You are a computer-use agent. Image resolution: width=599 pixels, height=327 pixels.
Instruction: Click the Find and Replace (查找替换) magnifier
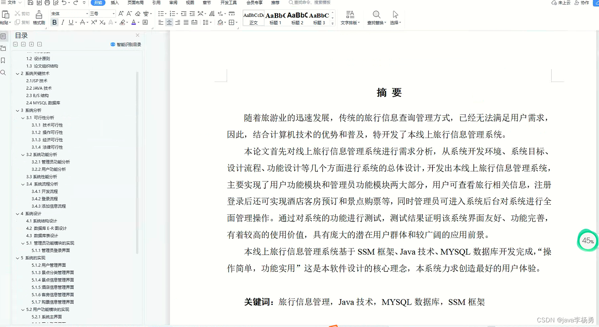pyautogui.click(x=376, y=17)
